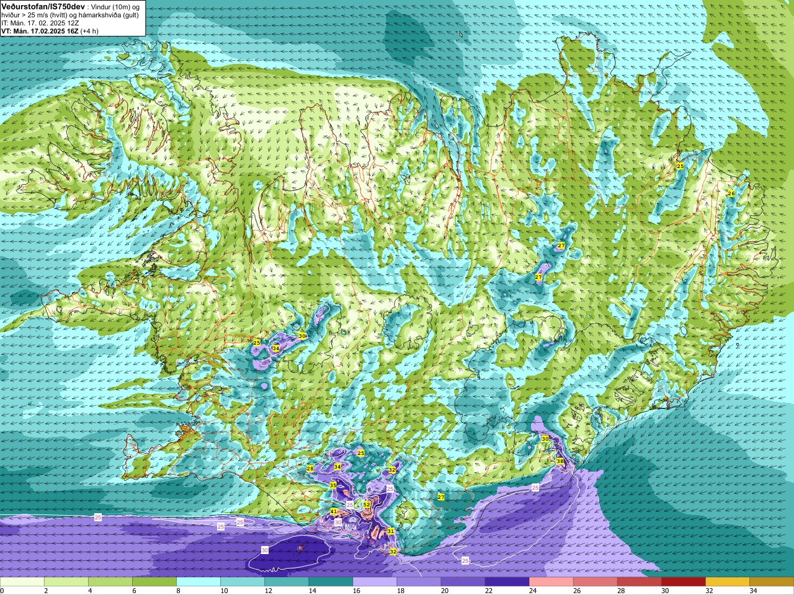Select the 22–24 m/s deep indigo legend swatch
Viewport: 794px width, 595px height.
(507, 582)
